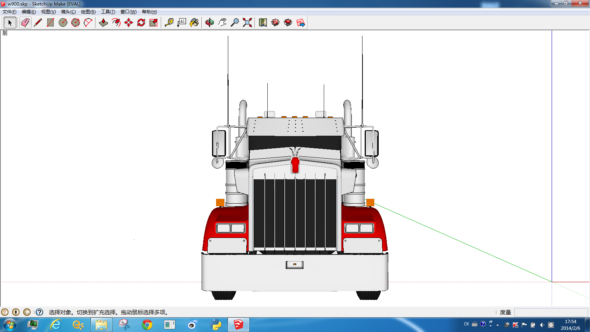Toggle the Instructor help question mark icon
The image size is (590, 332).
39,312
